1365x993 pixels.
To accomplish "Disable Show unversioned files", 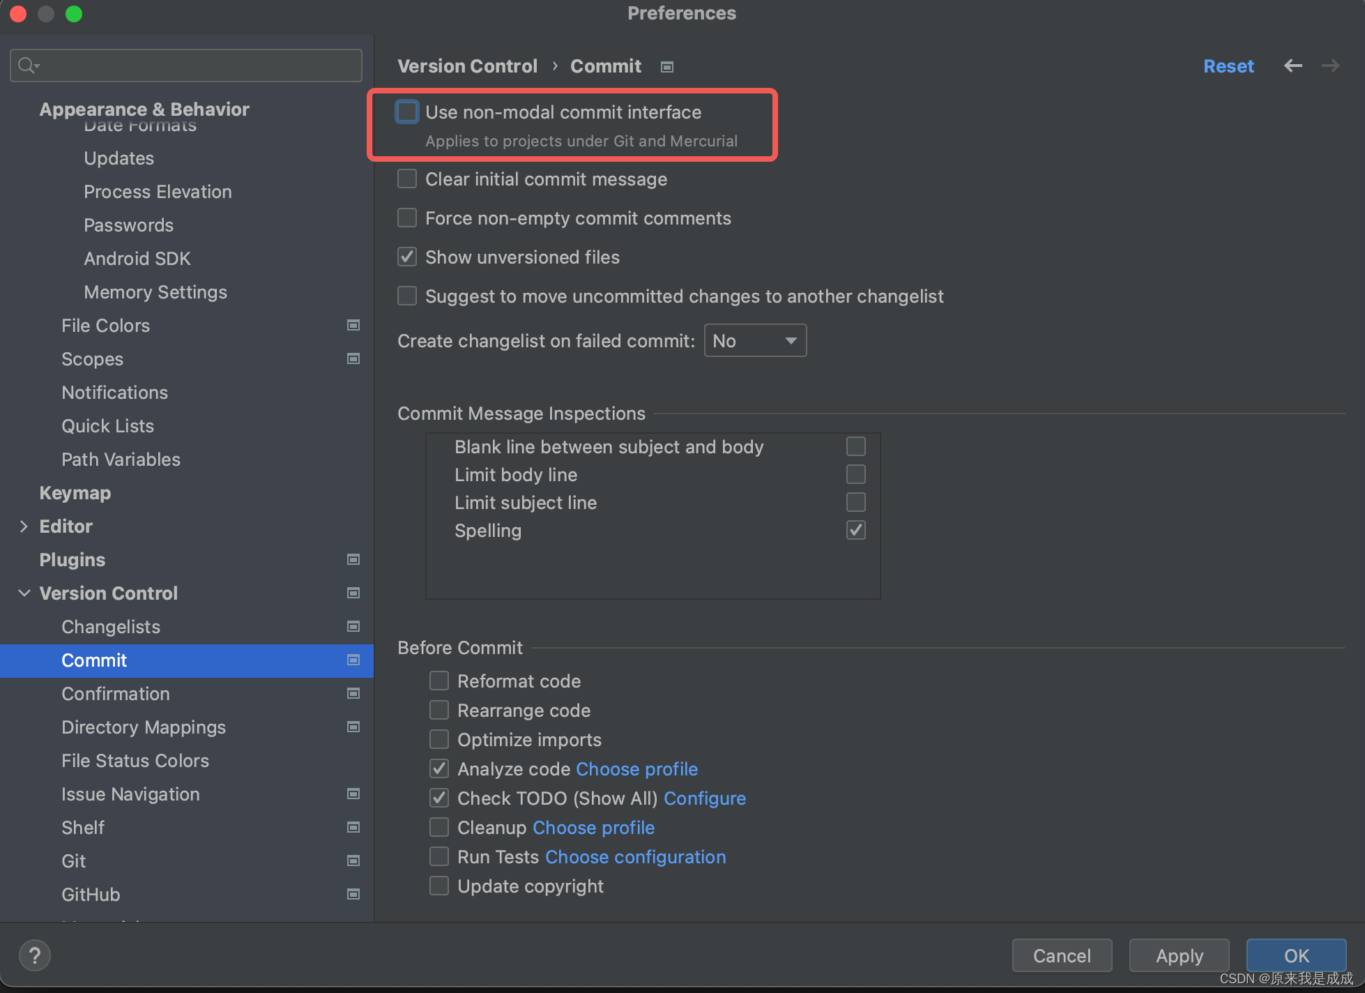I will pyautogui.click(x=406, y=257).
